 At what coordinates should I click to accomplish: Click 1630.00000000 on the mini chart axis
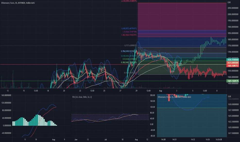233,104
